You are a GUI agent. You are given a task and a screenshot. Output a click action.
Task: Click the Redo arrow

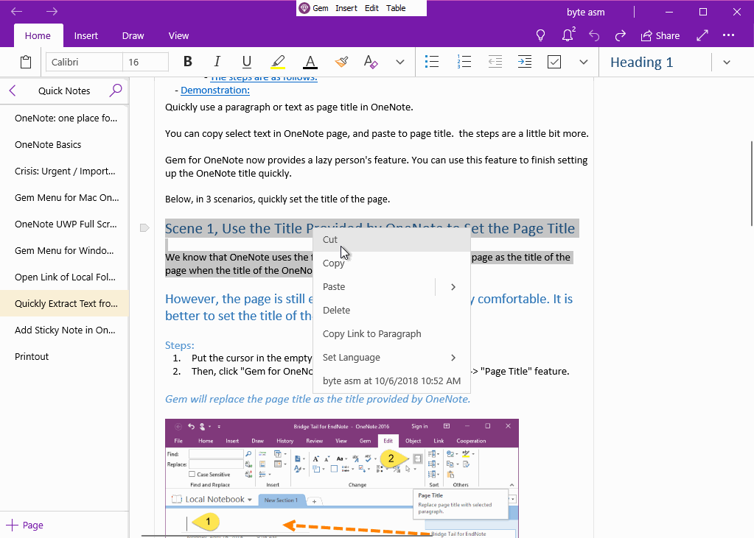click(621, 35)
